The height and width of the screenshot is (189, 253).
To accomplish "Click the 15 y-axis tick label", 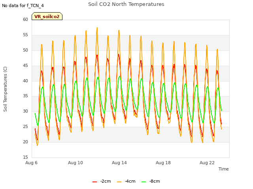I will pos(25,157).
